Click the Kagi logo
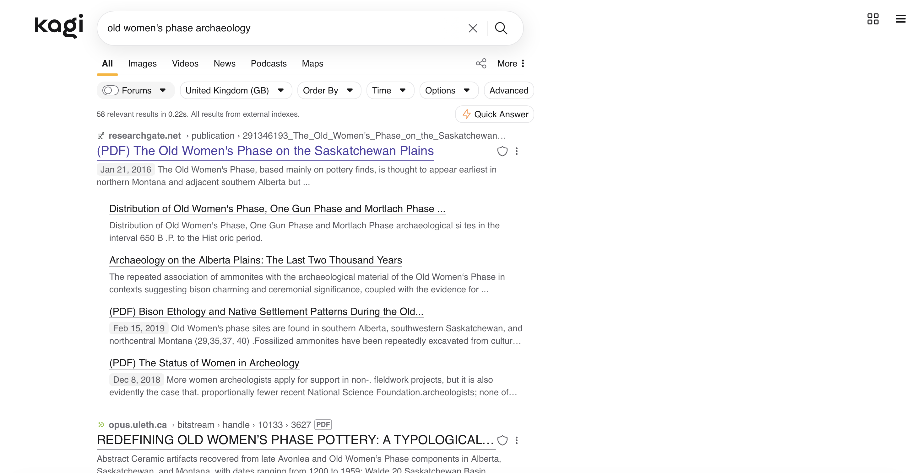Image resolution: width=912 pixels, height=473 pixels. 59,26
